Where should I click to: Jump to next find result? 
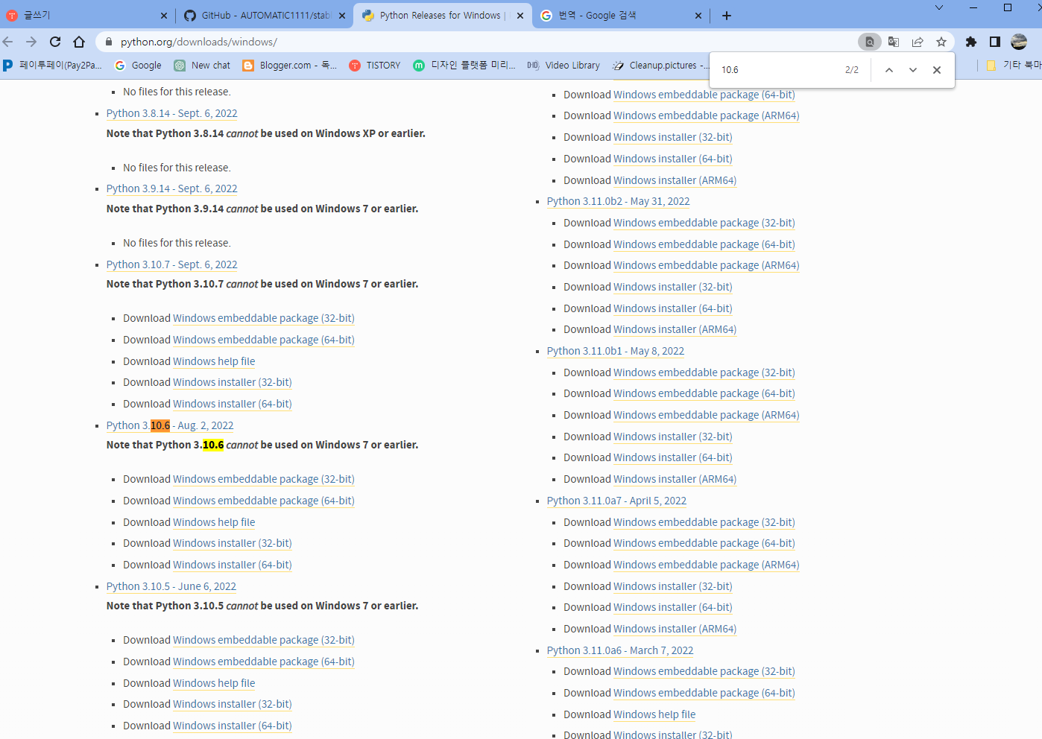point(913,70)
